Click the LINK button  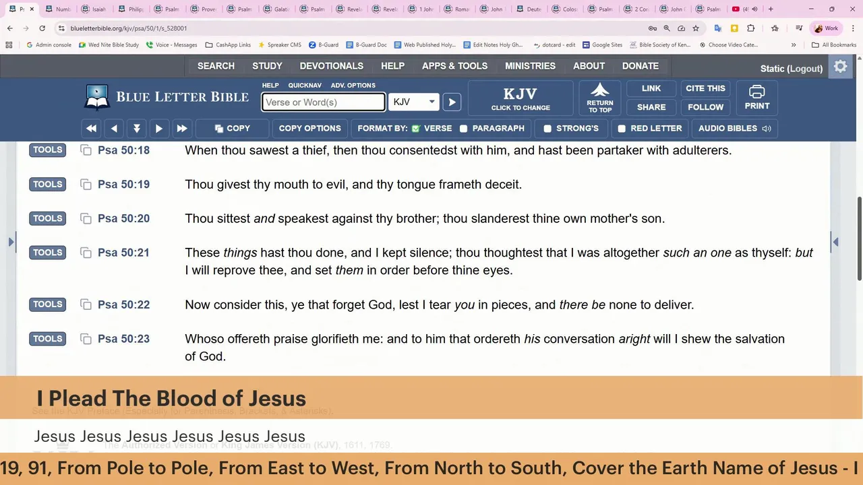coord(651,88)
